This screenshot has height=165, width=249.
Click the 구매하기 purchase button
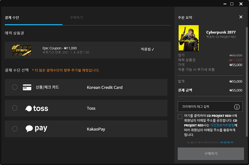point(211,154)
